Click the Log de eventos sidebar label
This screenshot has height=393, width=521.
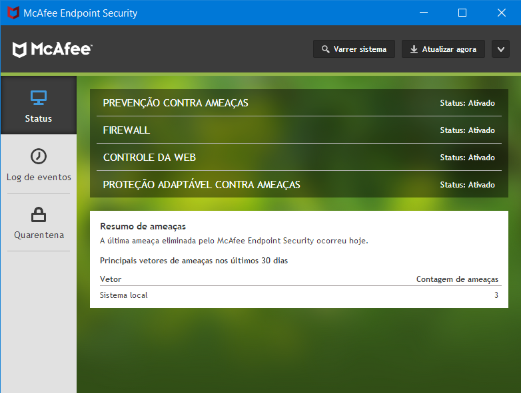coord(39,177)
